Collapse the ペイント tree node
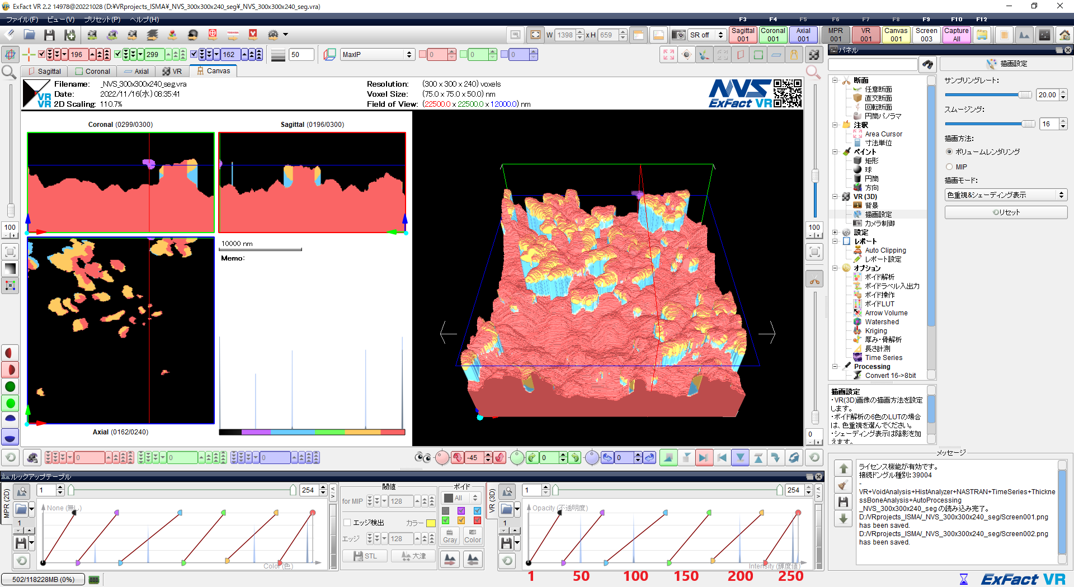 835,152
